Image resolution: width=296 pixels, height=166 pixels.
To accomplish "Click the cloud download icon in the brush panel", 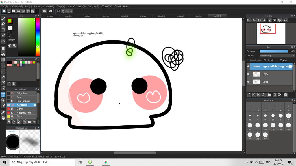I will tap(9, 122).
